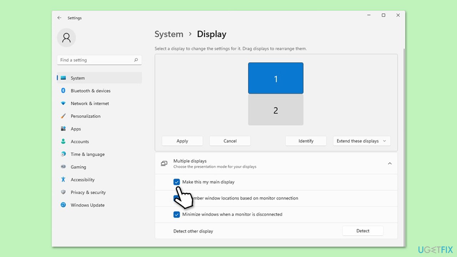Click the back arrow in Settings
This screenshot has height=257, width=457.
coord(59,18)
